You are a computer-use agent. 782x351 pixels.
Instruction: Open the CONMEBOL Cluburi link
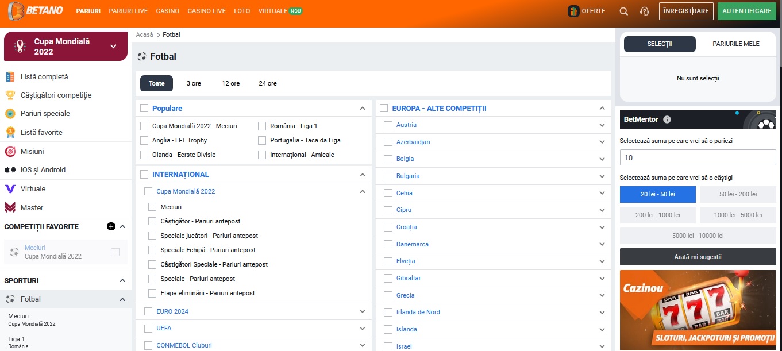[x=184, y=345]
